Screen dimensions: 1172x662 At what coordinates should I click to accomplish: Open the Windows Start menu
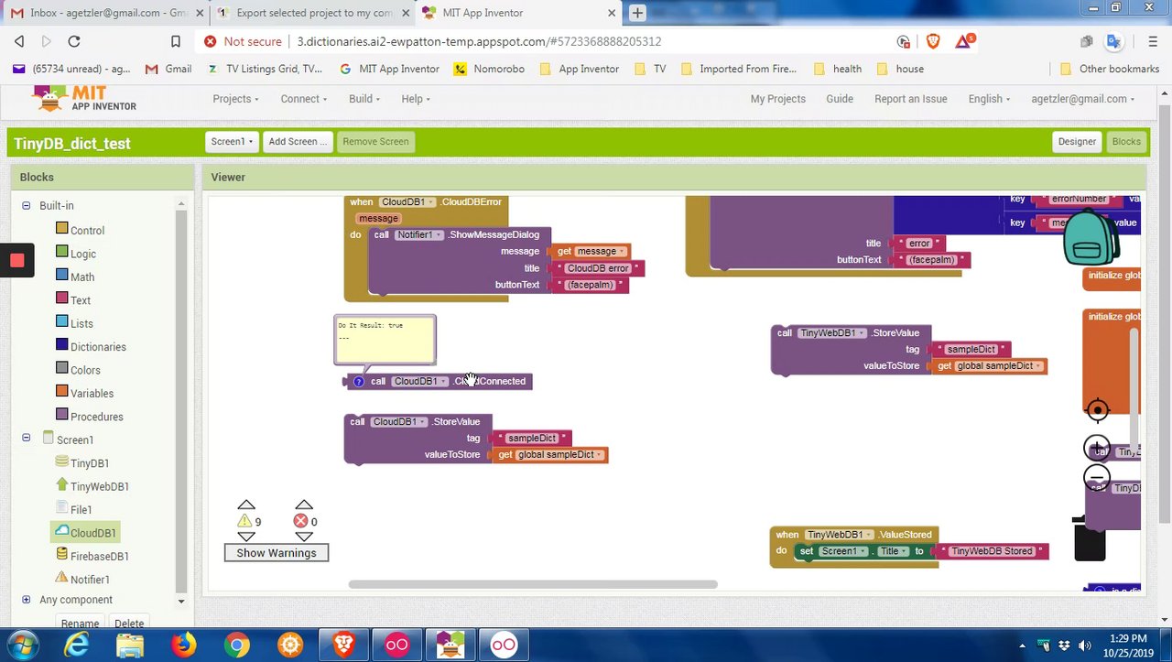tap(23, 646)
